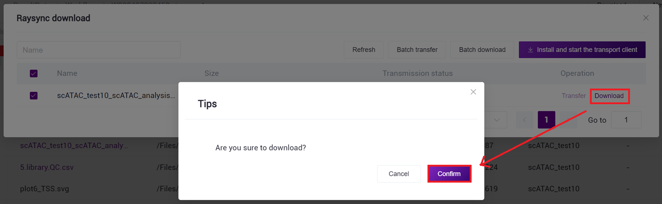This screenshot has width=662, height=204.
Task: Confirm the download
Action: [x=449, y=174]
